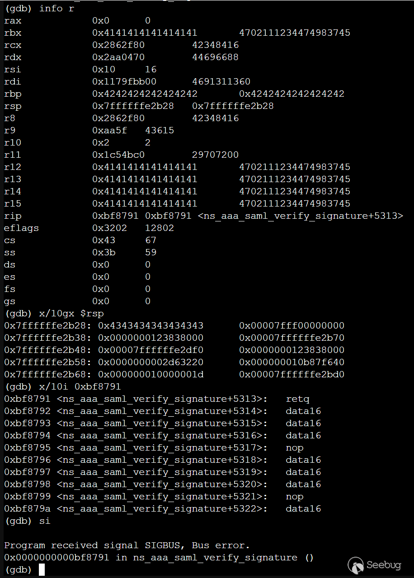
Task: Select the rbp register name
Action: pyautogui.click(x=13, y=94)
